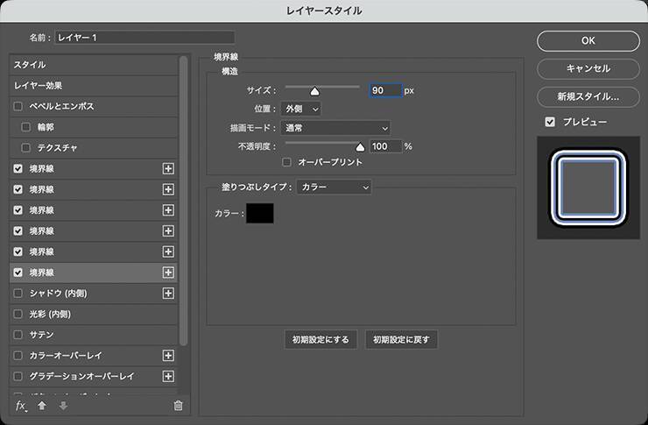Viewport: 648px width, 425px height.
Task: Uncheck the highlighted 境界線 effect checkbox
Action: (x=18, y=273)
